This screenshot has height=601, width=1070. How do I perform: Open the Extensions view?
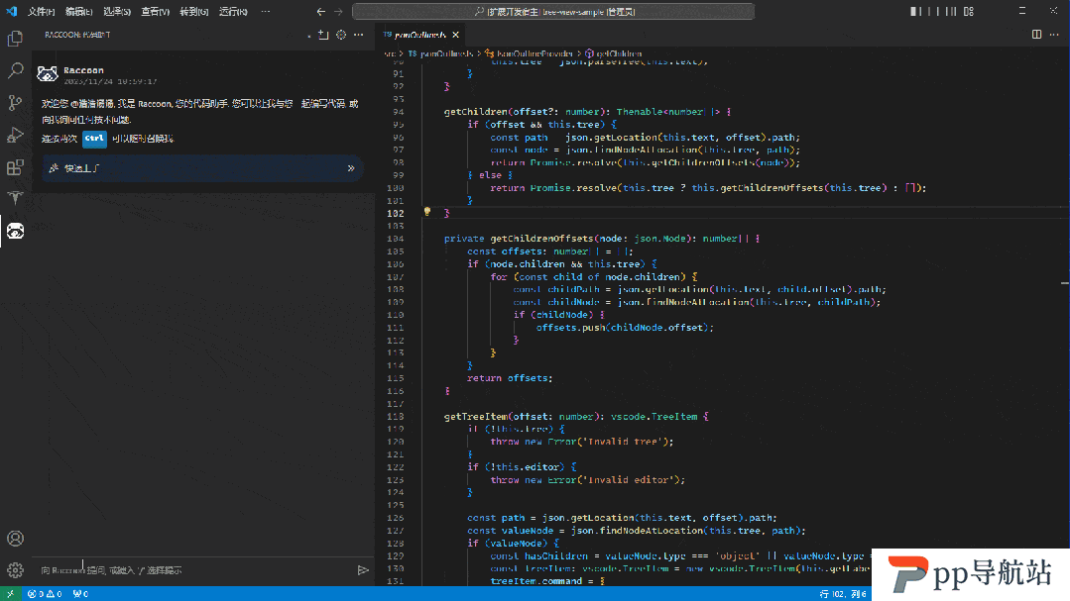15,167
